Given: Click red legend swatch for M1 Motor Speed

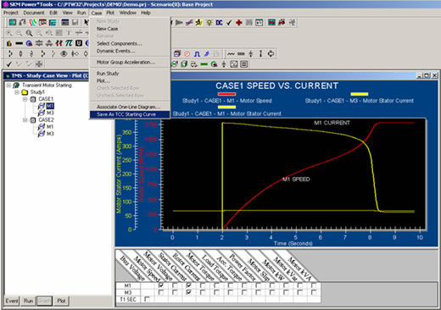Looking at the screenshot, I should 226,94.
